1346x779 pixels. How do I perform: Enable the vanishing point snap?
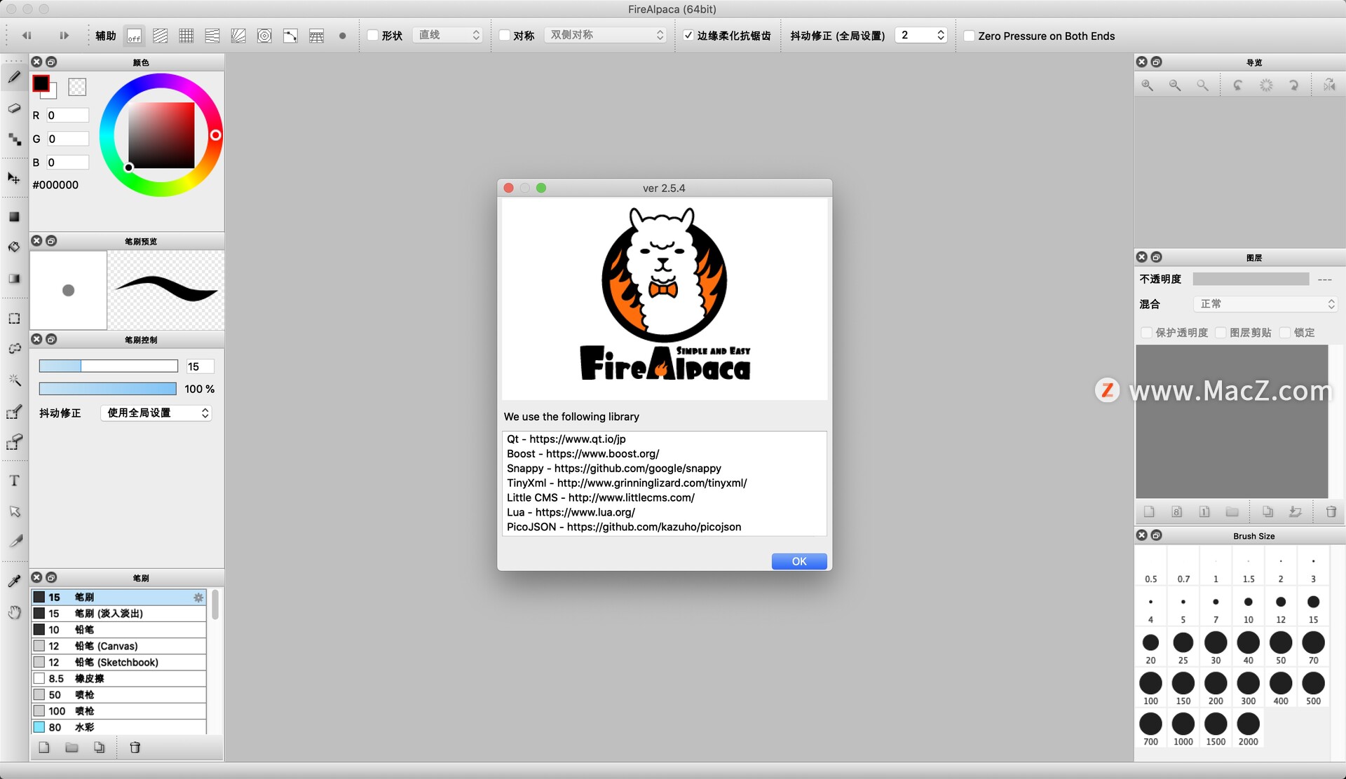238,36
